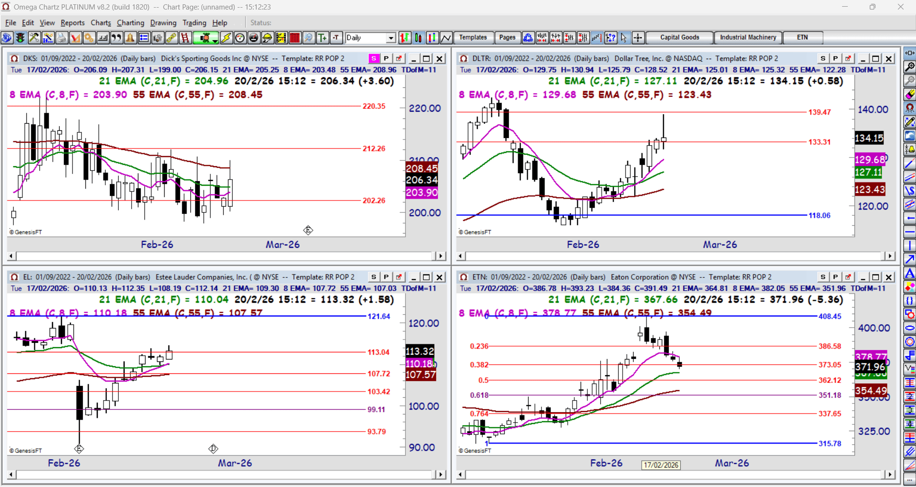Open the Charts menu
The height and width of the screenshot is (487, 916).
(101, 22)
